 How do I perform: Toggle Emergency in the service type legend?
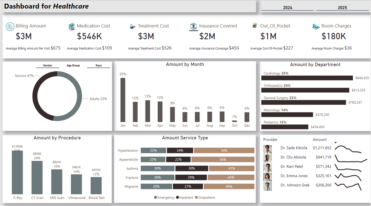coord(164,198)
